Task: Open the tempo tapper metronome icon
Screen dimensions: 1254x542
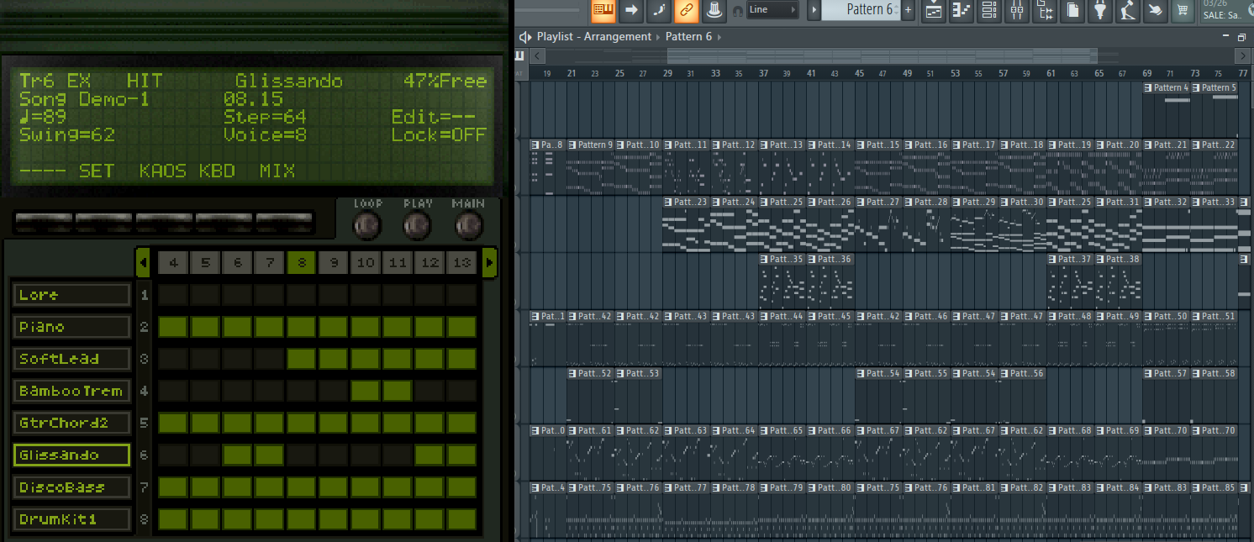Action: tap(1128, 10)
